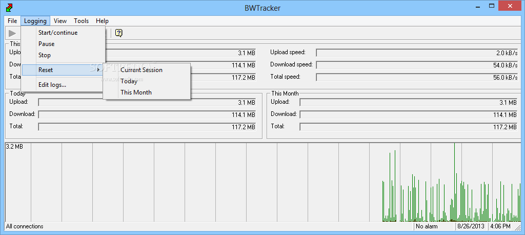Click the grayed-out play toolbar button
Image resolution: width=525 pixels, height=235 pixels.
tap(12, 33)
